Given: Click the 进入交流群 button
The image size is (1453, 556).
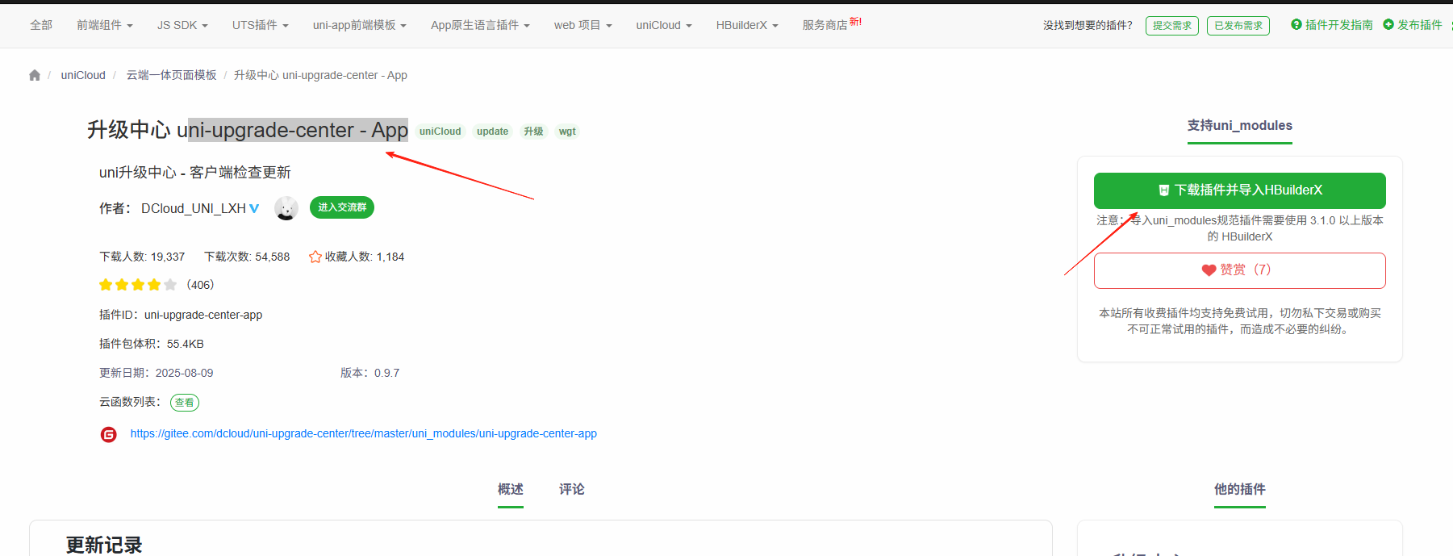Looking at the screenshot, I should pos(342,207).
